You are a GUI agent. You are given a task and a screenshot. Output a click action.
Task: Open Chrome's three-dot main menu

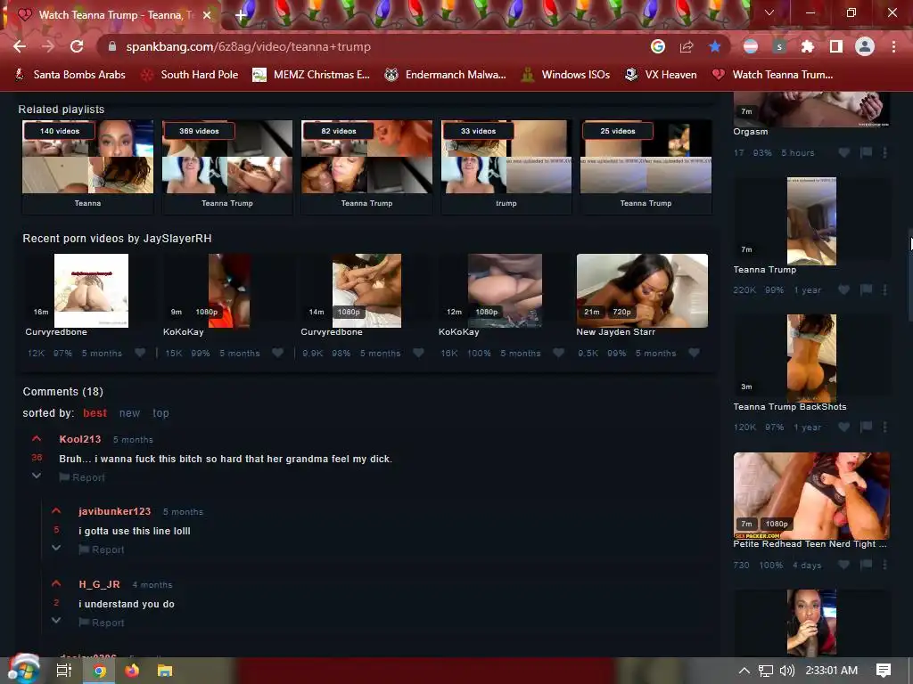(x=893, y=46)
